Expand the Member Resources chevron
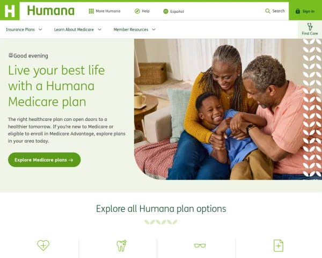This screenshot has width=322, height=258. (153, 30)
